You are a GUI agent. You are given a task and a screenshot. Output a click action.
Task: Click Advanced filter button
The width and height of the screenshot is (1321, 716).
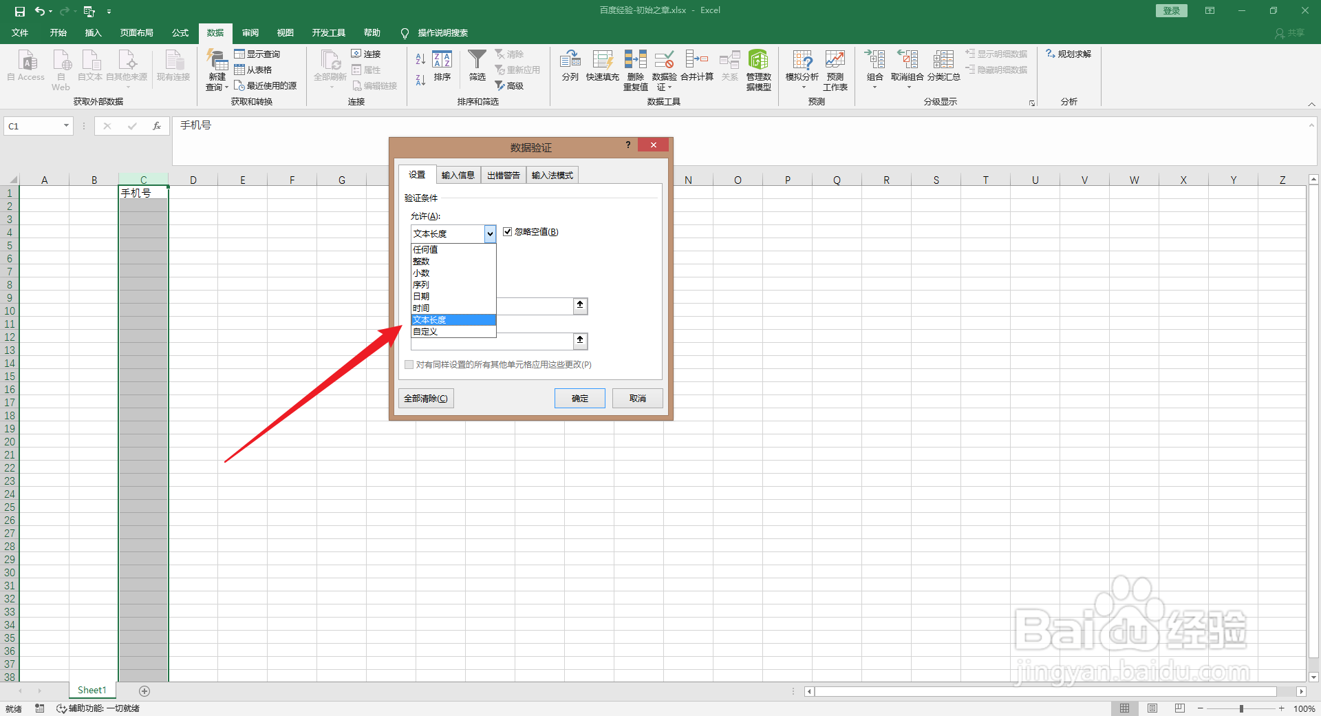click(x=509, y=85)
